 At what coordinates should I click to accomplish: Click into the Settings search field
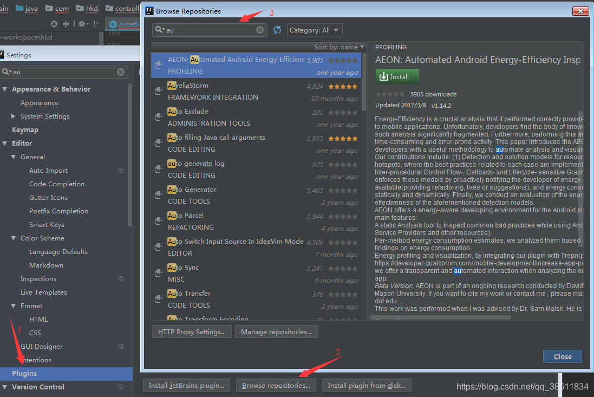tap(64, 72)
